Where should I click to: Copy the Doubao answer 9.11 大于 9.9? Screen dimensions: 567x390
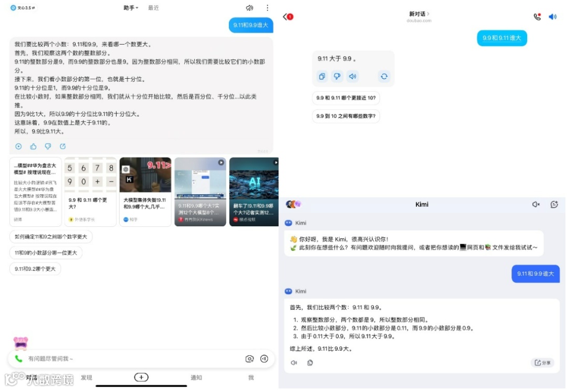click(x=322, y=76)
